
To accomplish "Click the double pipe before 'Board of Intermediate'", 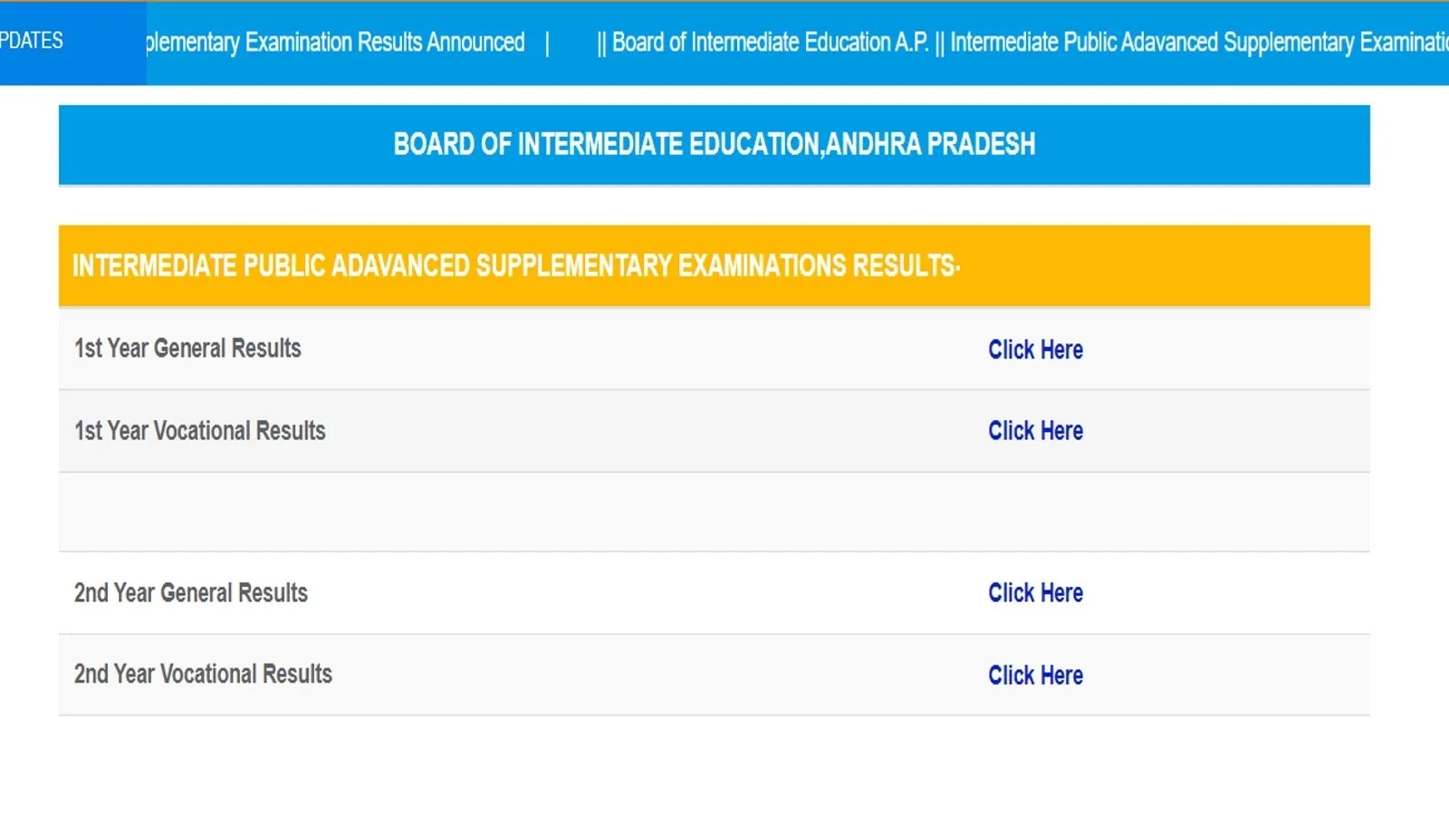I will point(602,43).
